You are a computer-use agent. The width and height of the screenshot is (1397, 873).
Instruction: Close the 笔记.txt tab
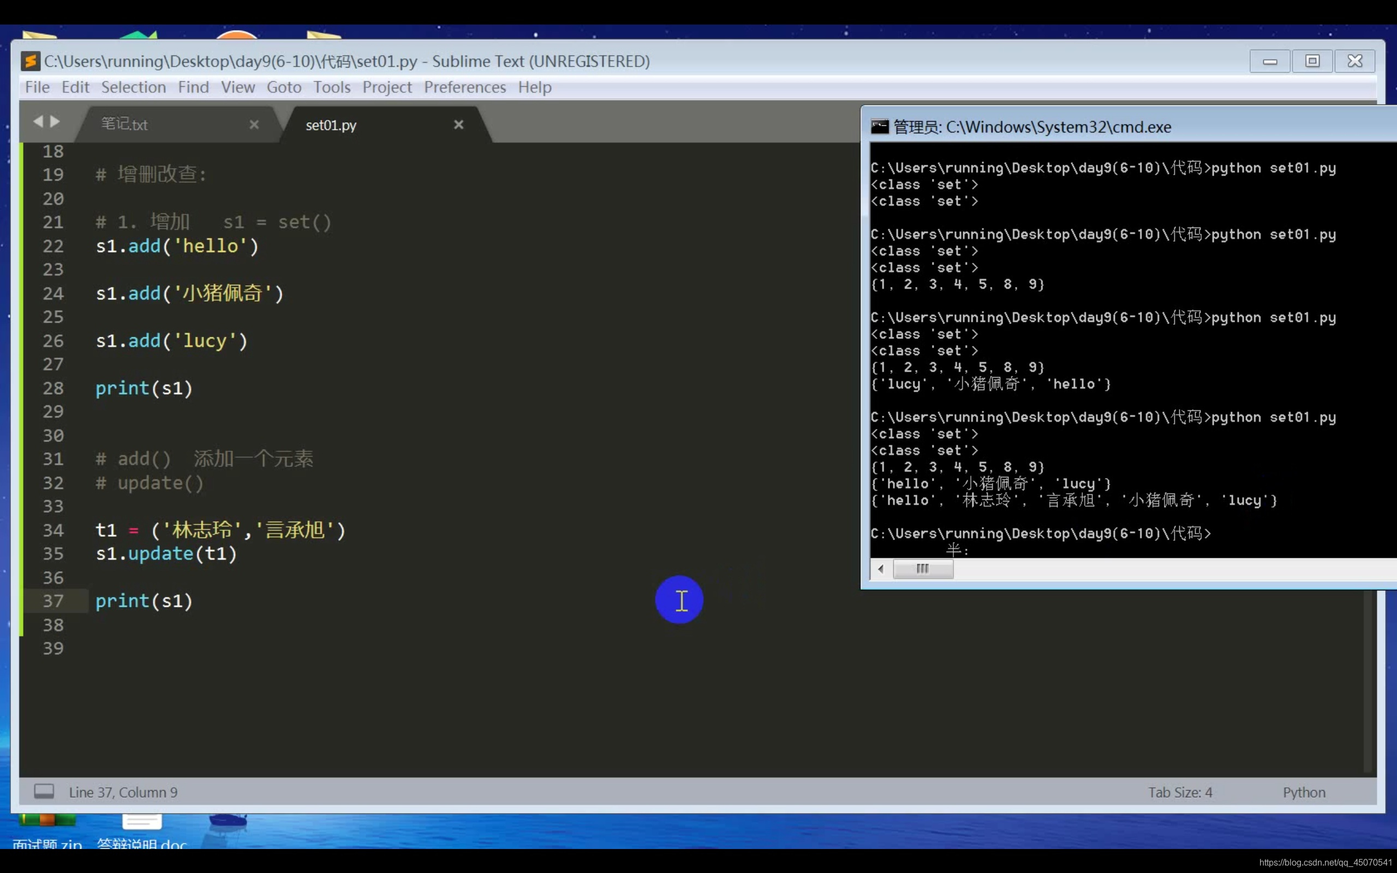tap(254, 125)
